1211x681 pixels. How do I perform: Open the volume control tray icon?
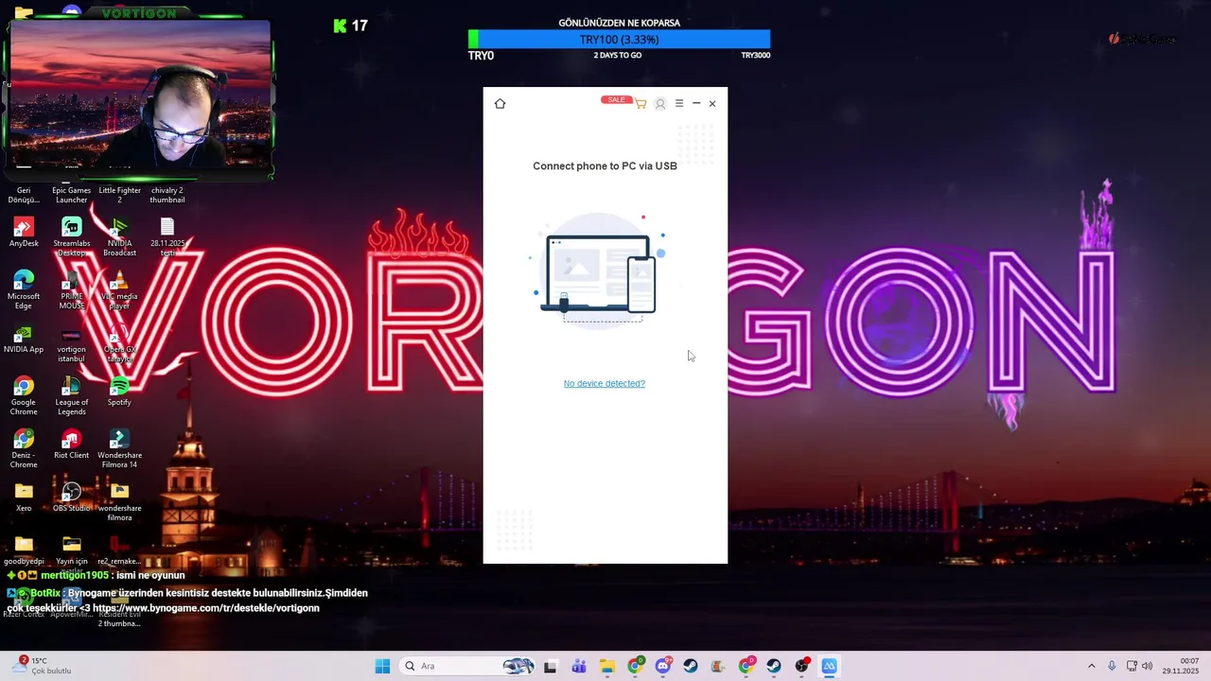tap(1147, 666)
